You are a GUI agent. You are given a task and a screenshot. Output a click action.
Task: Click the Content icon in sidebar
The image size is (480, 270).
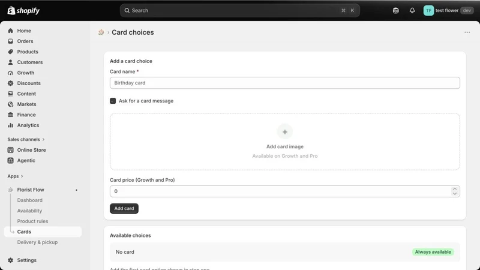click(10, 94)
